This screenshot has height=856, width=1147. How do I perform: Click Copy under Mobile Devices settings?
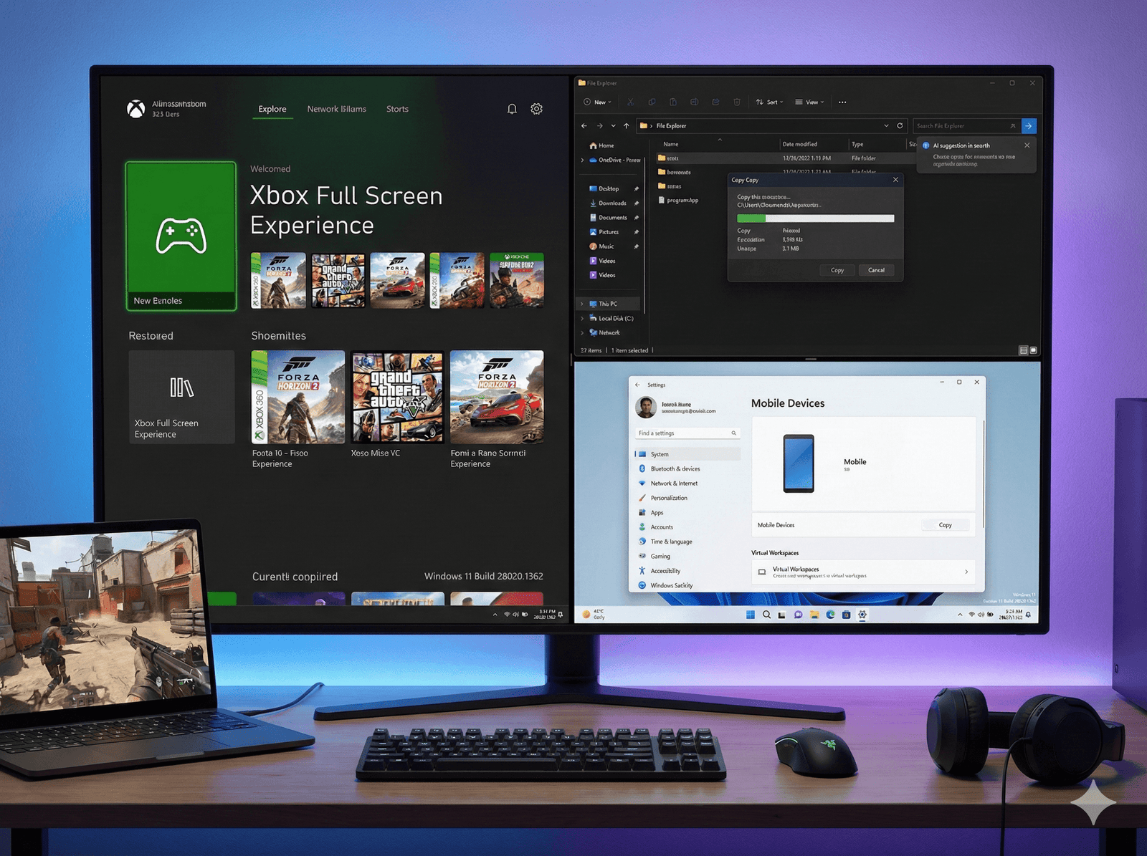click(x=945, y=525)
